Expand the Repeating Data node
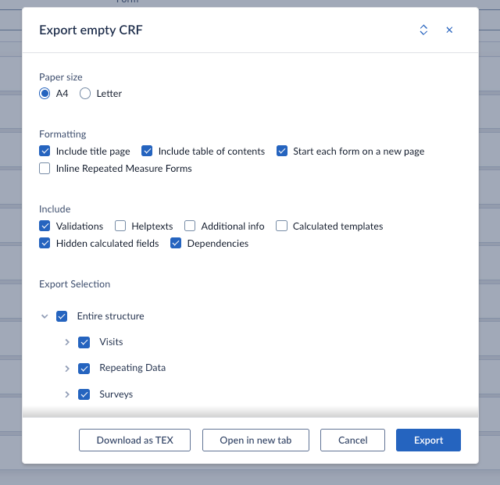This screenshot has height=485, width=500. click(67, 368)
